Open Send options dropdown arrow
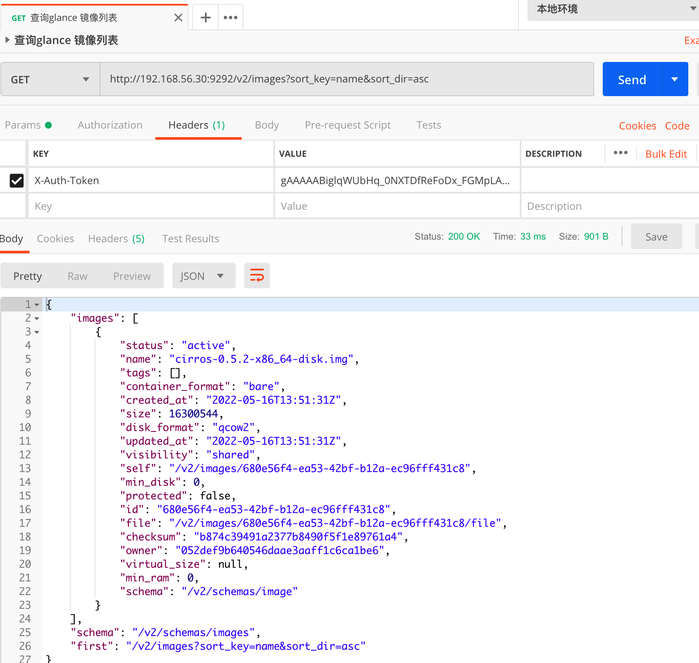 click(x=675, y=79)
